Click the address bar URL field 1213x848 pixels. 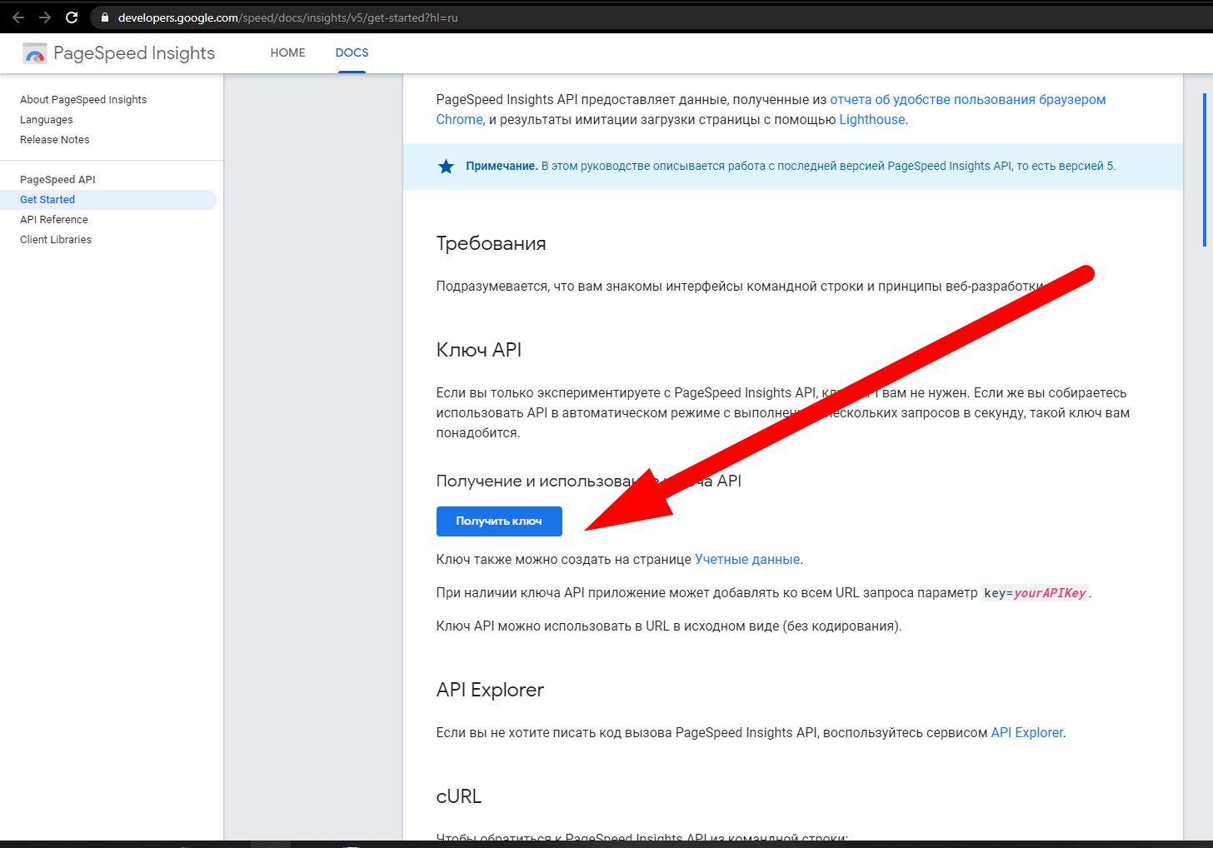click(x=650, y=17)
